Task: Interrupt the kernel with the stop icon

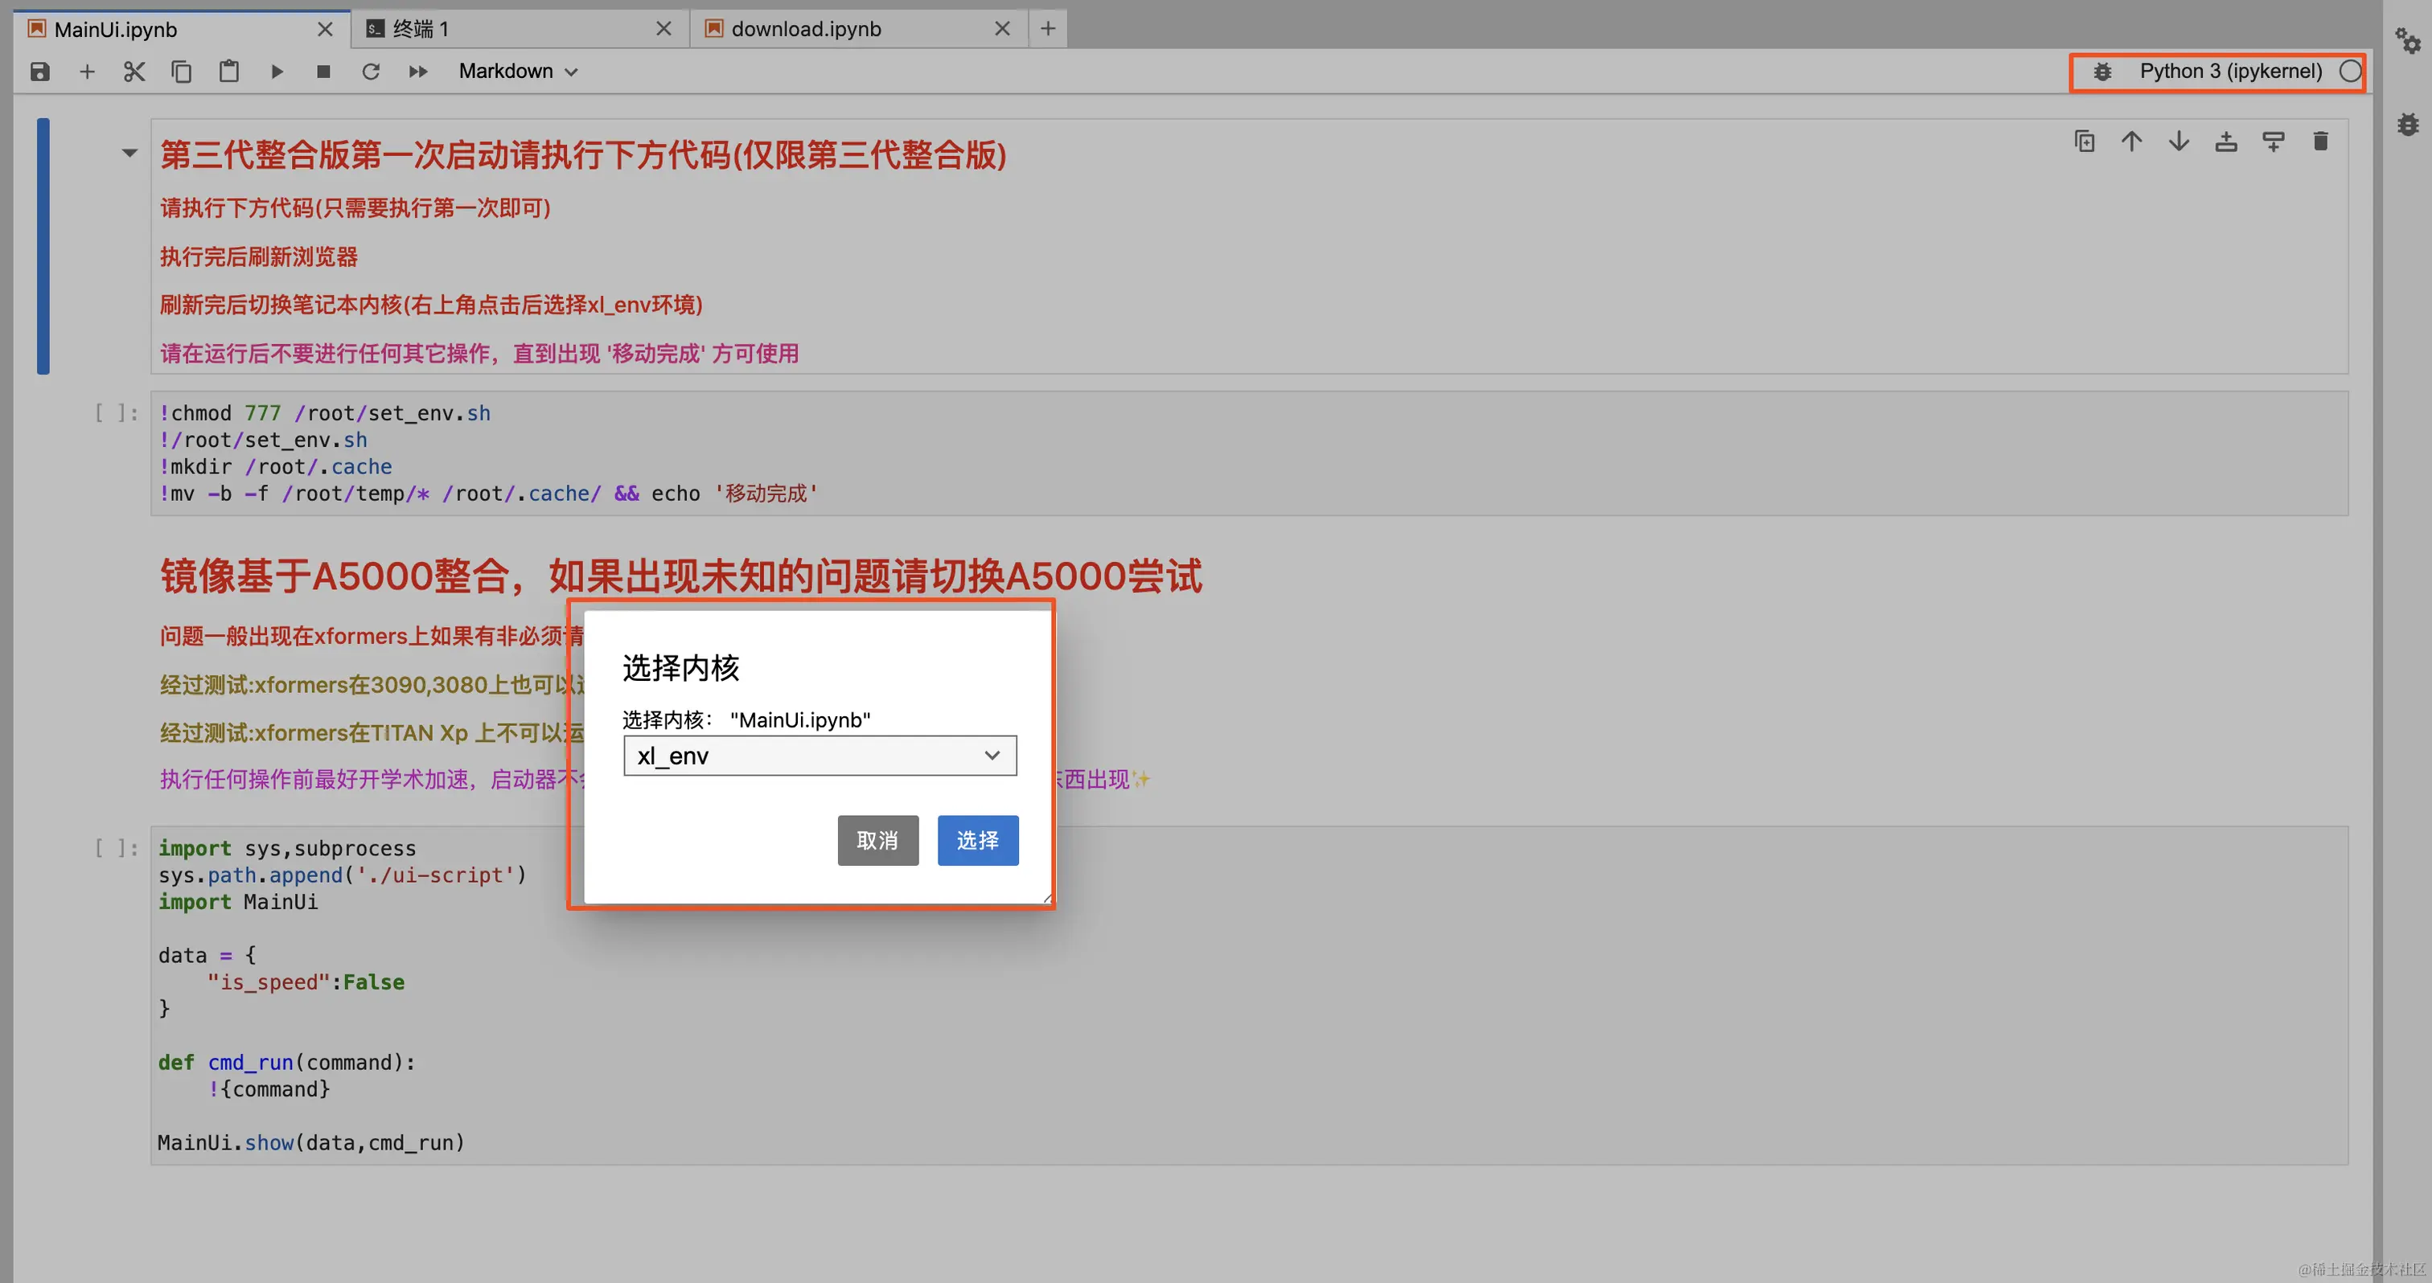Action: pos(324,72)
